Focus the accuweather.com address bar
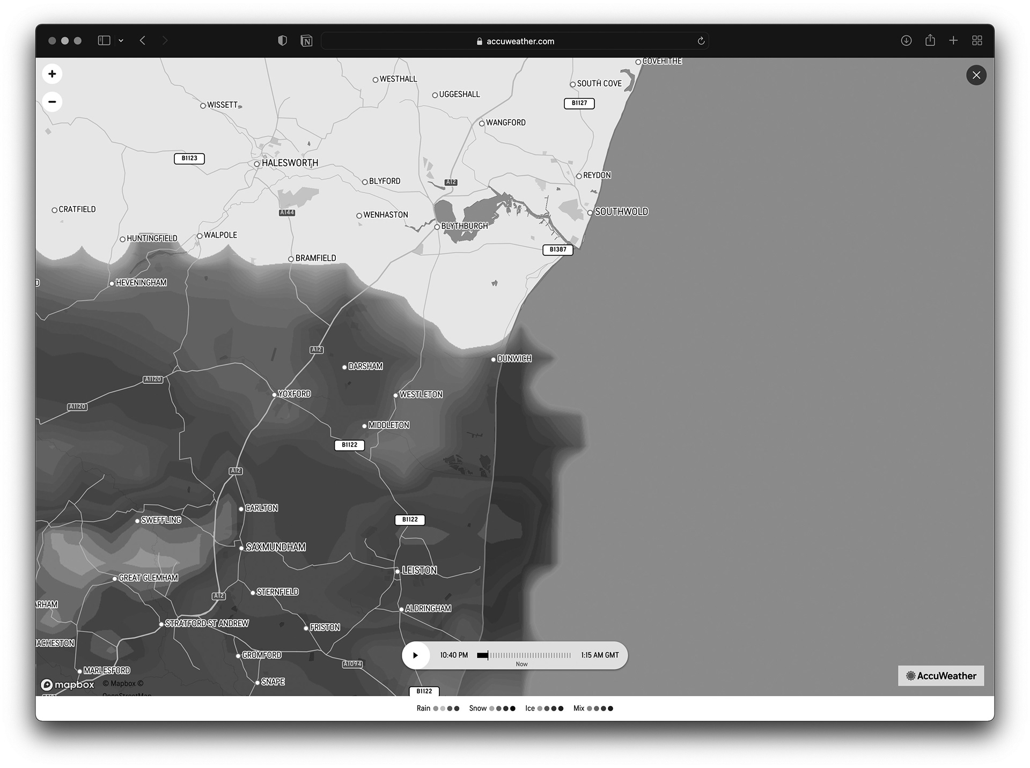Viewport: 1030px width, 768px height. pyautogui.click(x=515, y=41)
